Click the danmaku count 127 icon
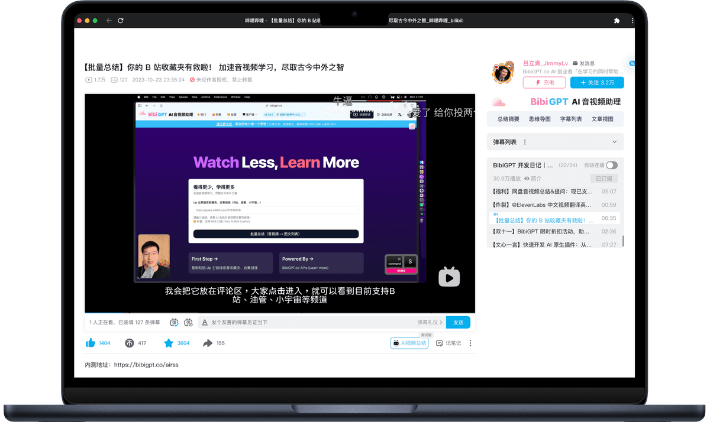The image size is (710, 422). 114,80
